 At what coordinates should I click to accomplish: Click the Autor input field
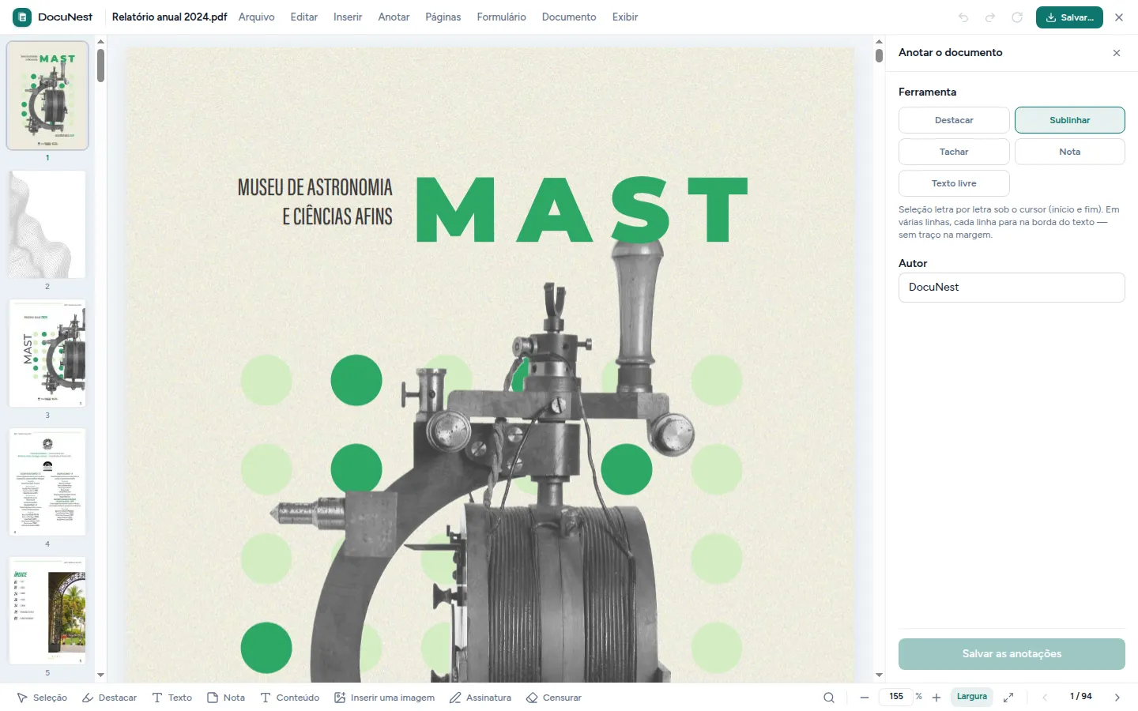[1012, 288]
